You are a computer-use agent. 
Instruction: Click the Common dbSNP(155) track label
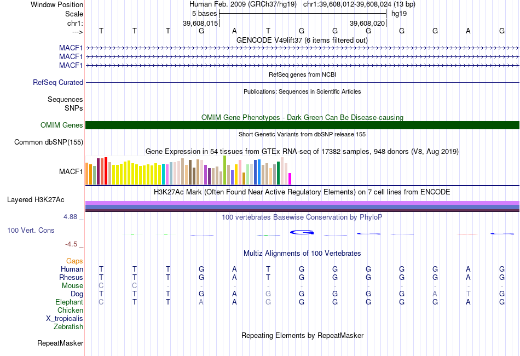coord(49,142)
